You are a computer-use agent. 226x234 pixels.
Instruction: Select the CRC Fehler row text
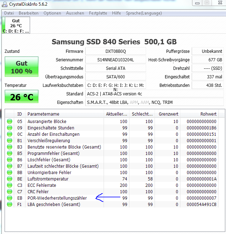tap(38, 191)
